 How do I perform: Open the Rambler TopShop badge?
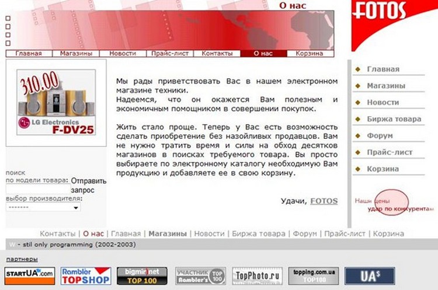pyautogui.click(x=86, y=275)
